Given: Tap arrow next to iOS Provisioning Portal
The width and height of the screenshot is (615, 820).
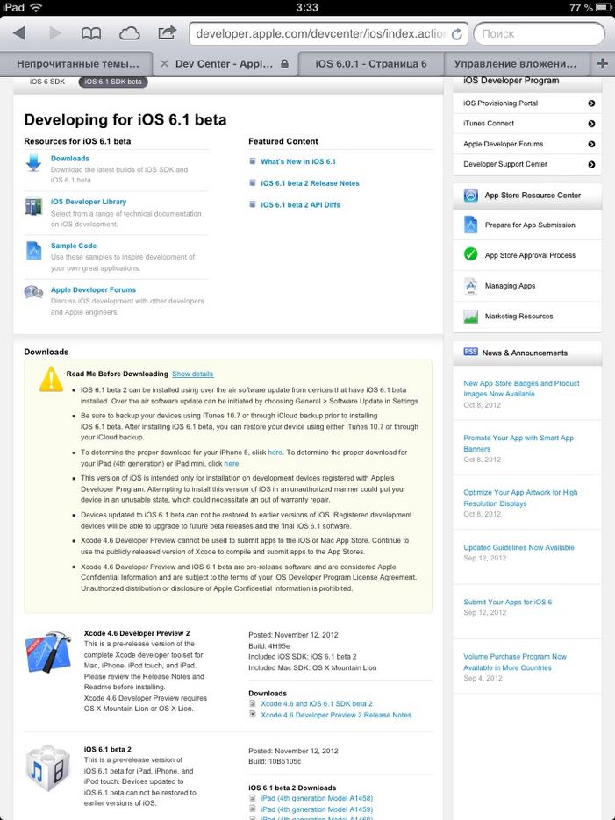Looking at the screenshot, I should click(591, 103).
